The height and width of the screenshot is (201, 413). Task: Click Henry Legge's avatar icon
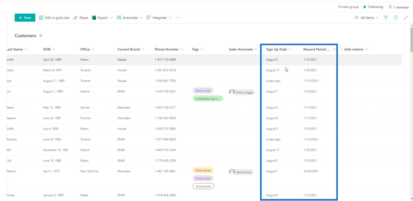[x=232, y=92]
